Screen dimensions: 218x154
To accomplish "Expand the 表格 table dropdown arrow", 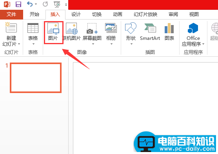I will click(x=33, y=44).
